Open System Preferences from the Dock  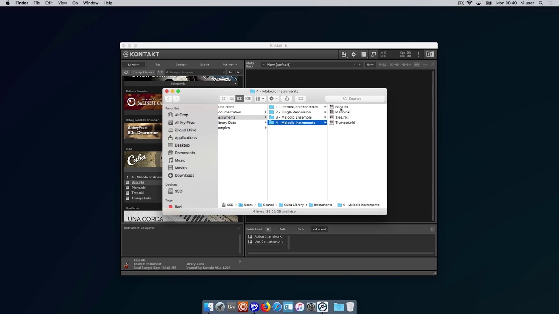pyautogui.click(x=311, y=307)
